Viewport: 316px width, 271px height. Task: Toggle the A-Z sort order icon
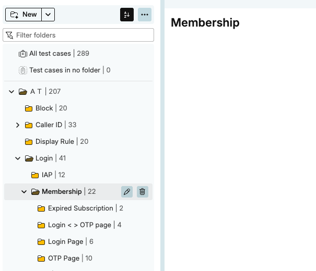[127, 15]
